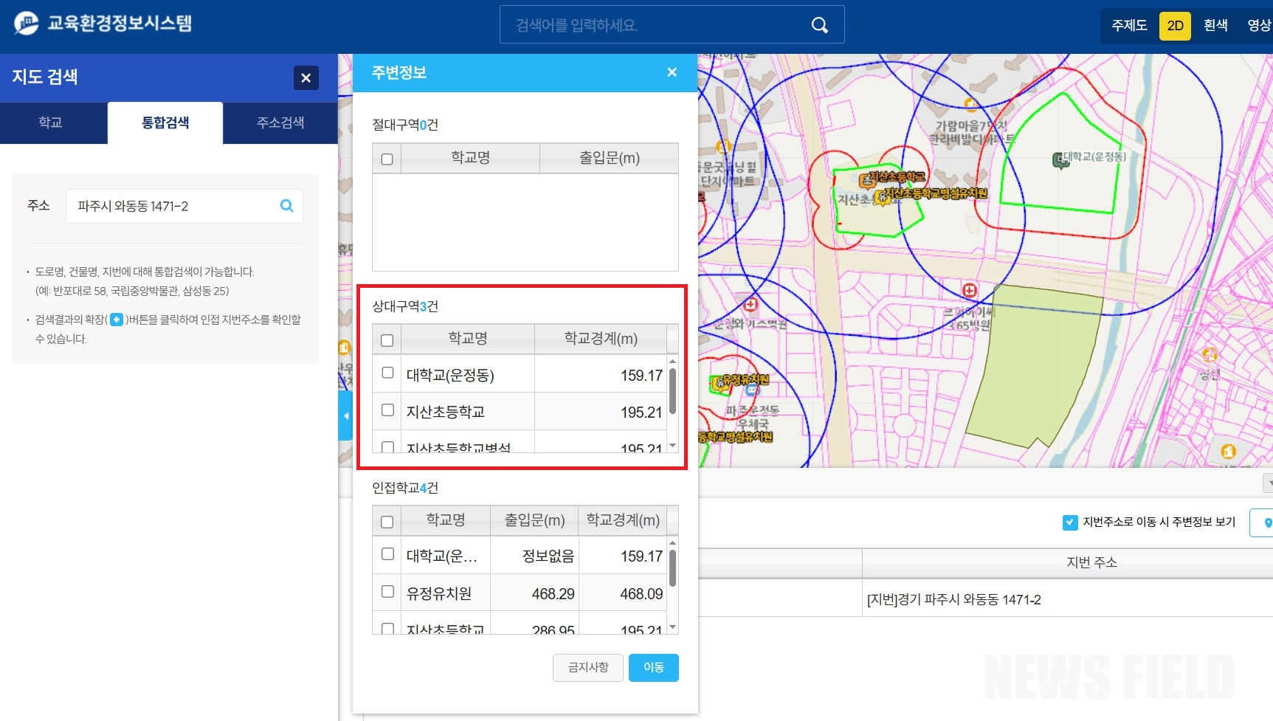1273x721 pixels.
Task: Close the 지도 검색 panel
Action: [306, 77]
